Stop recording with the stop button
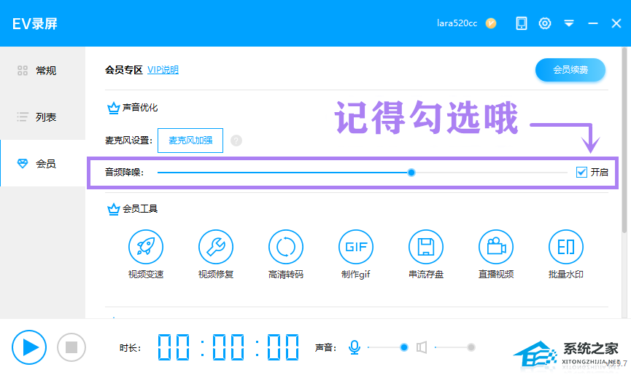The image size is (631, 375). (x=71, y=347)
